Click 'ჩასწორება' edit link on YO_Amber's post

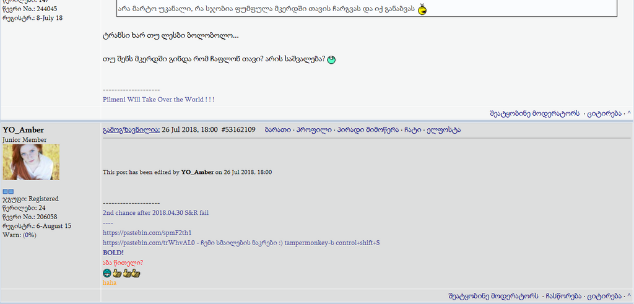(563, 297)
